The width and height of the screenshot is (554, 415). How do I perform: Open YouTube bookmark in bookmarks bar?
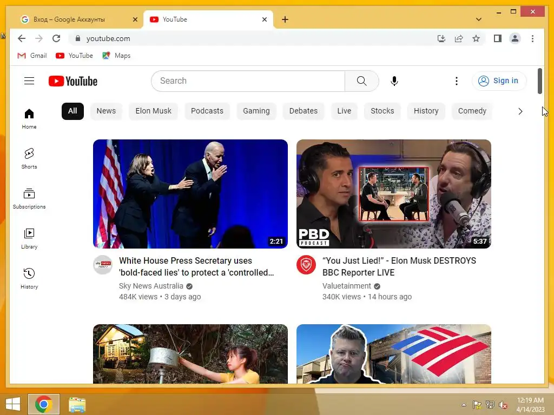[x=75, y=56]
